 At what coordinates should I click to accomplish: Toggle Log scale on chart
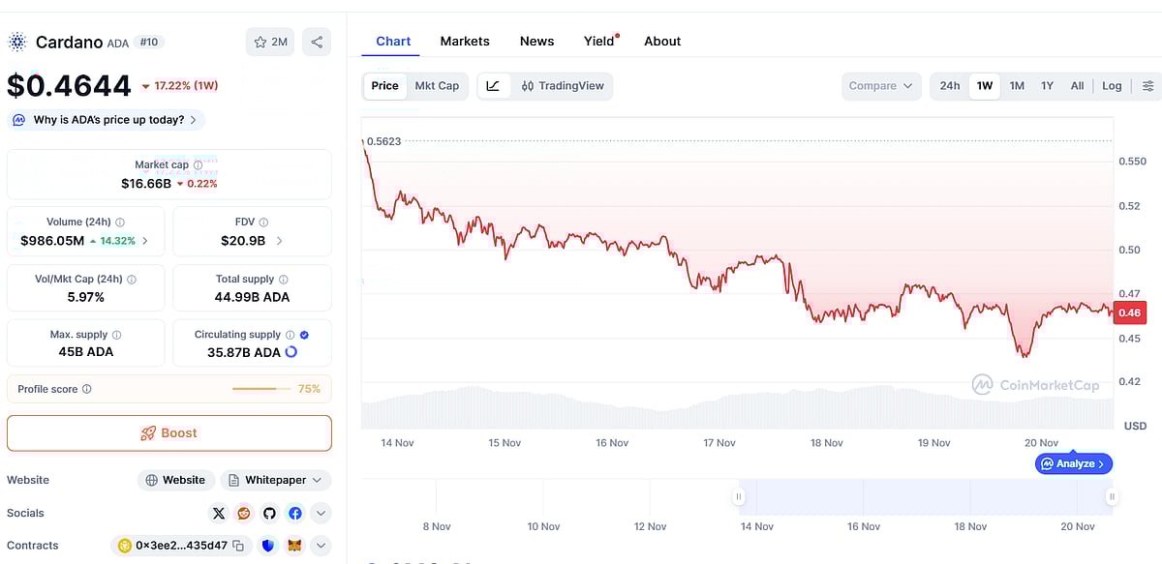[1112, 86]
